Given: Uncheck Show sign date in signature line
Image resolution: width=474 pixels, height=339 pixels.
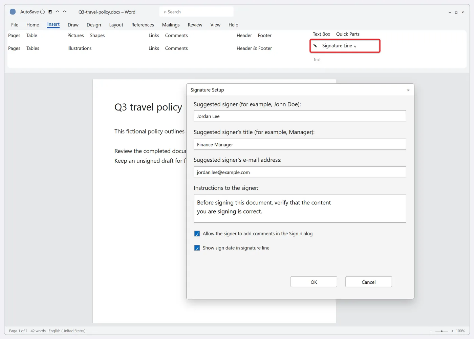Looking at the screenshot, I should coord(197,248).
